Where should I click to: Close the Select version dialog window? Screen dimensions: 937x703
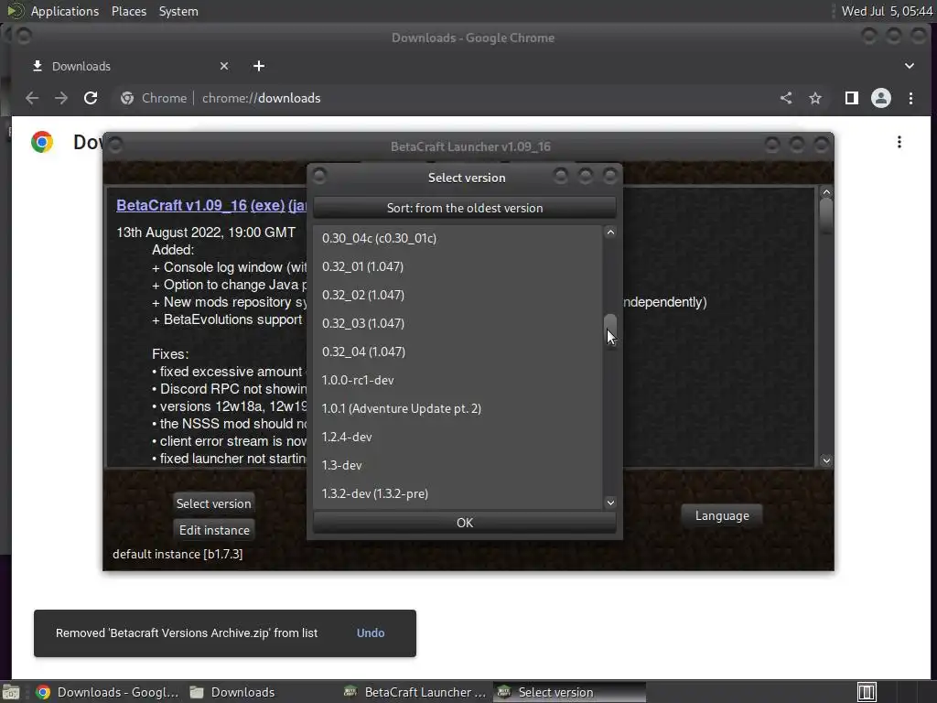click(609, 176)
